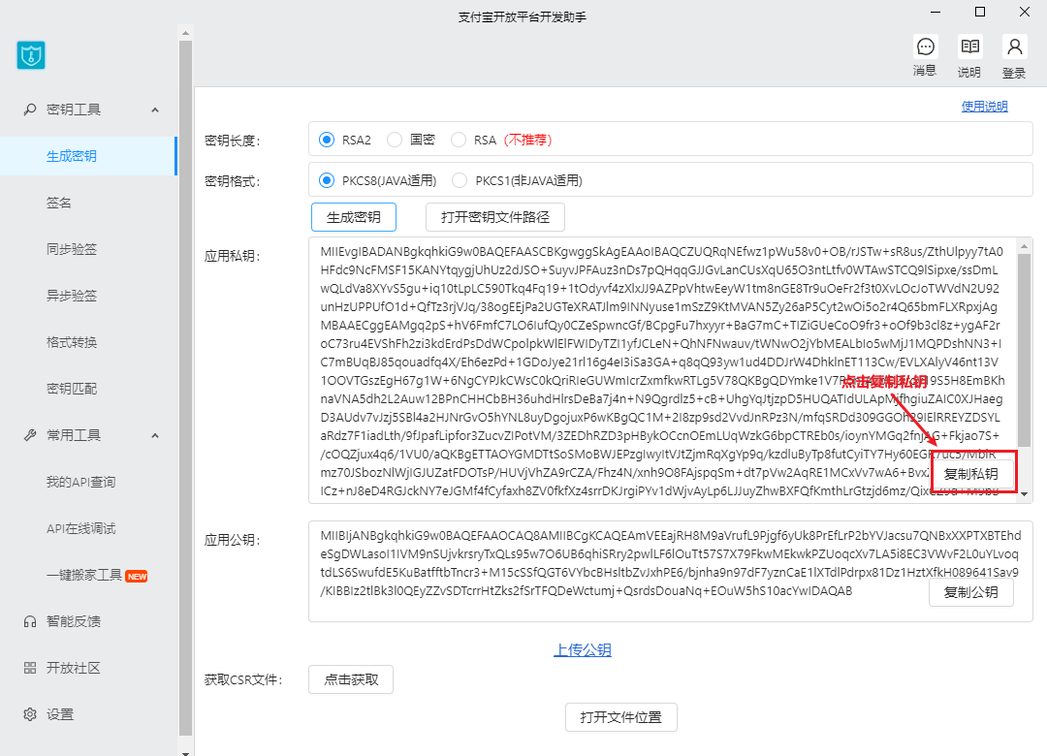Image resolution: width=1047 pixels, height=756 pixels.
Task: Click the 生成密钥 generate button
Action: 354,217
